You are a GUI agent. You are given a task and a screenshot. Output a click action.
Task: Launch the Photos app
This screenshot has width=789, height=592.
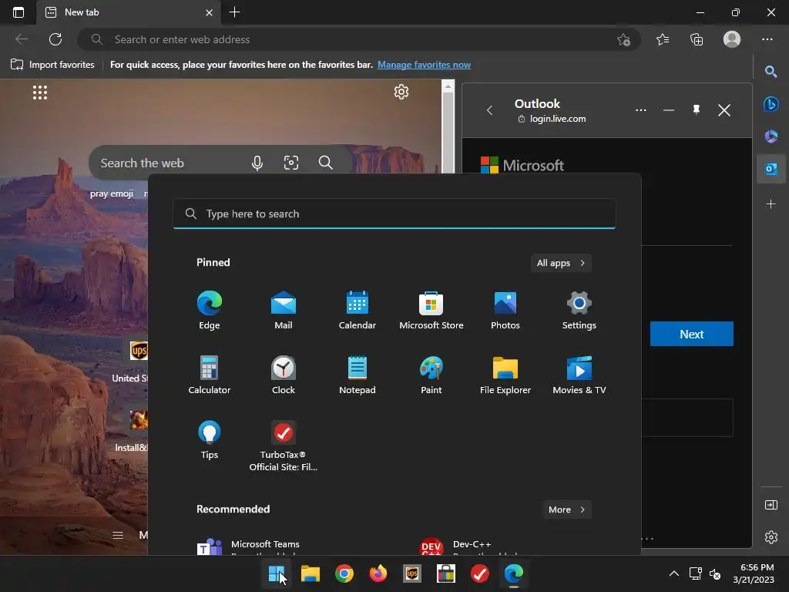505,310
